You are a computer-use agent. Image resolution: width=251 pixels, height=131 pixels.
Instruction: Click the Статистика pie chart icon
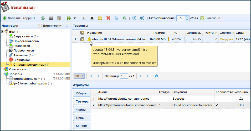click(6, 69)
